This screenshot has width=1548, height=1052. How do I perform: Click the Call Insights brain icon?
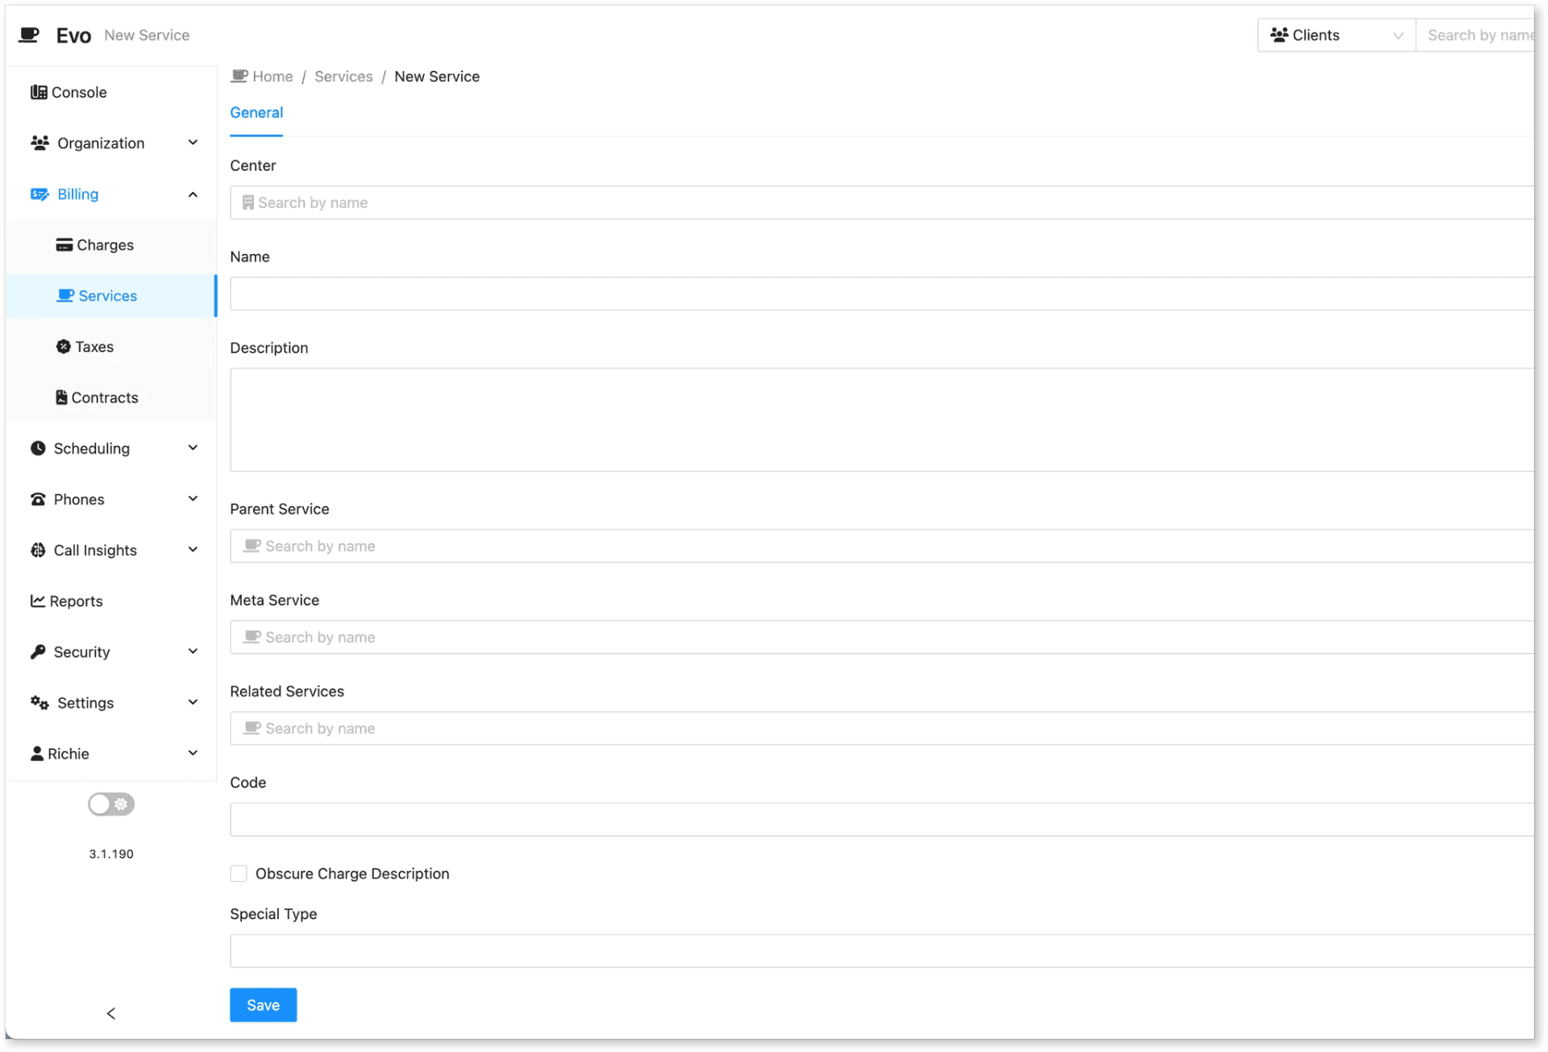[38, 550]
